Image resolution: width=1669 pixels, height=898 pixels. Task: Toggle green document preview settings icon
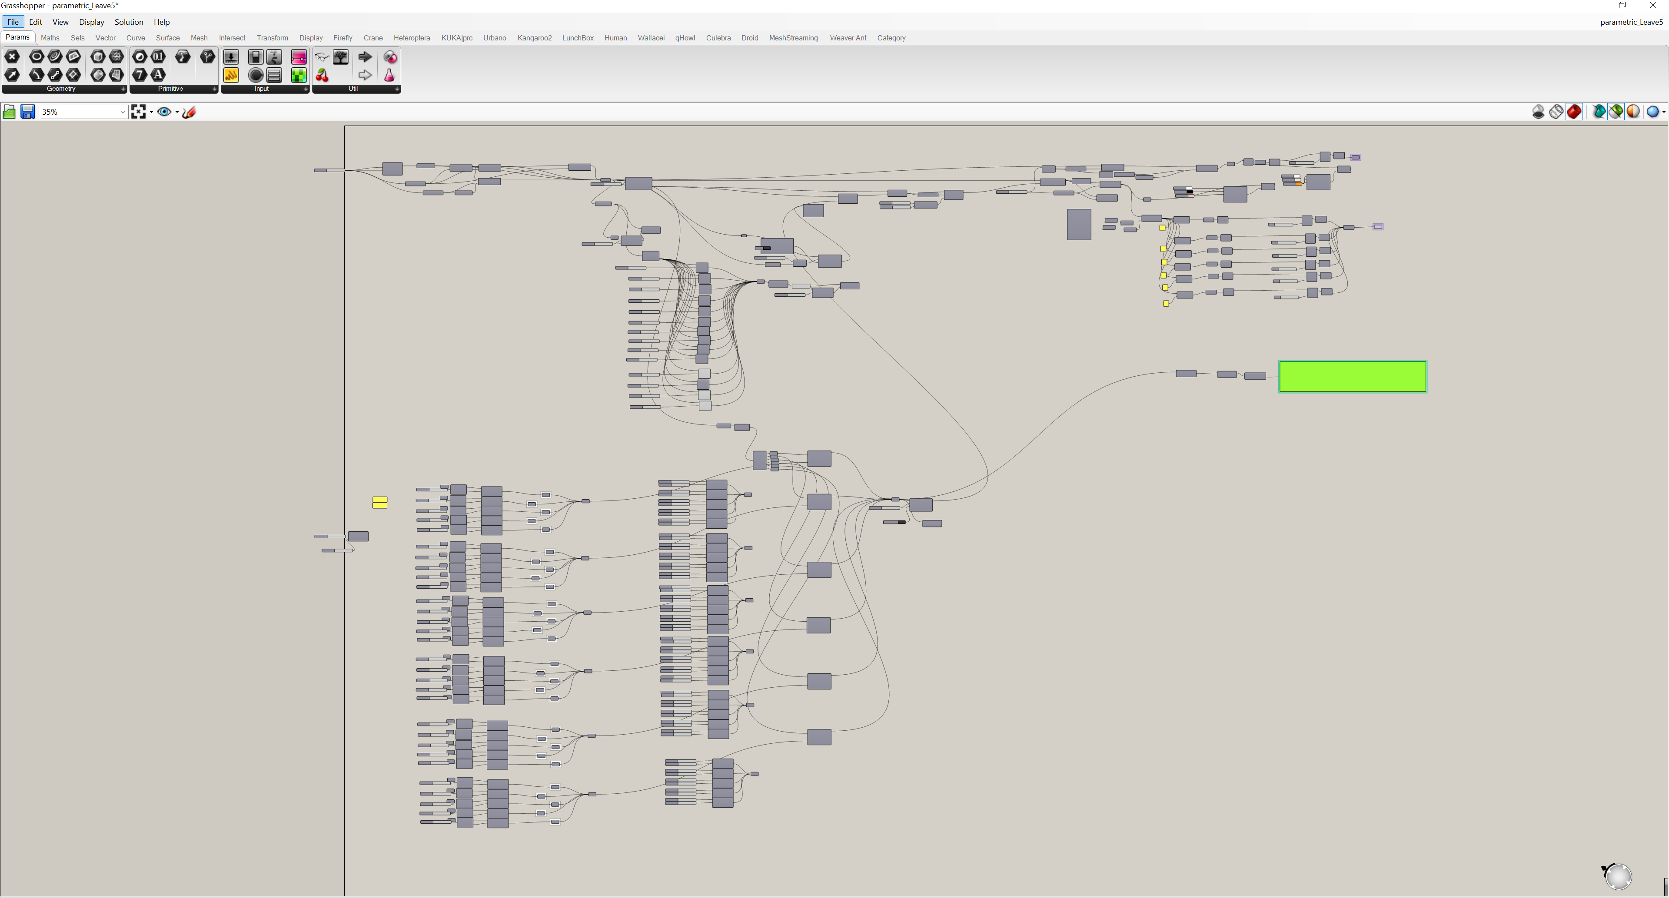[x=1616, y=112]
